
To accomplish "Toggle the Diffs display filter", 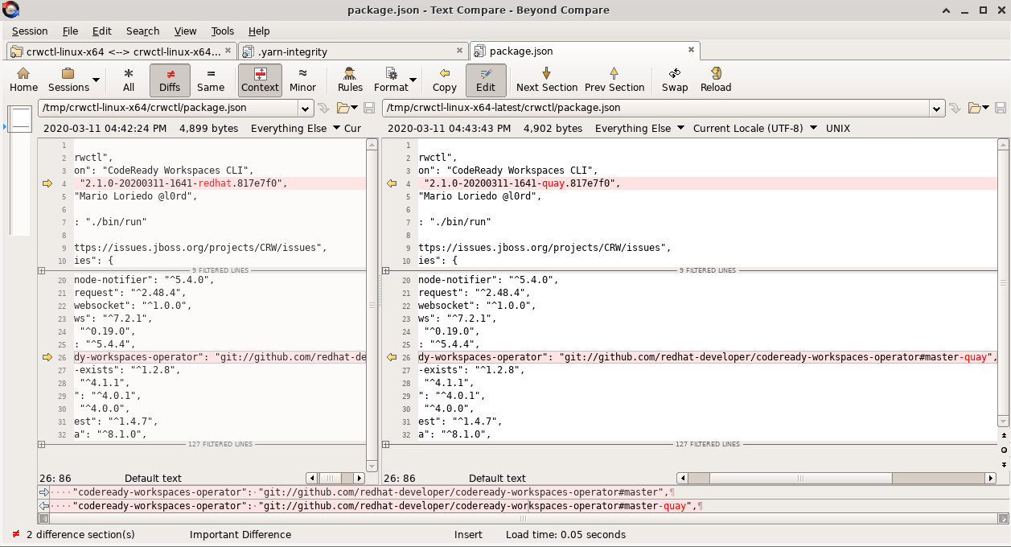I will pos(170,80).
